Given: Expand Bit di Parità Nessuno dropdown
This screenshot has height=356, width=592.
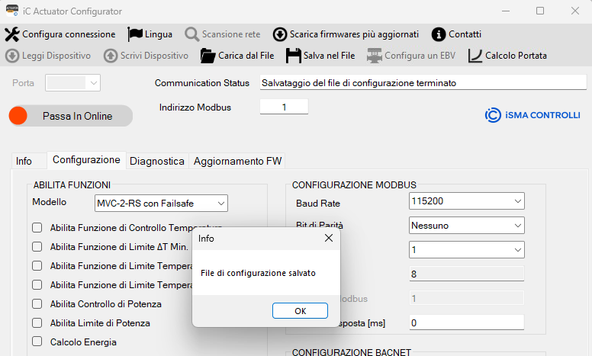Looking at the screenshot, I should tap(467, 226).
